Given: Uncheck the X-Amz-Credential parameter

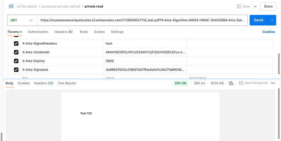Looking at the screenshot, I should pyautogui.click(x=16, y=52).
